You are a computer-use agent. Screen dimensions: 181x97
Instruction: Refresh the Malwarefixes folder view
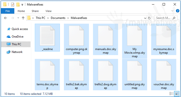point(149,18)
